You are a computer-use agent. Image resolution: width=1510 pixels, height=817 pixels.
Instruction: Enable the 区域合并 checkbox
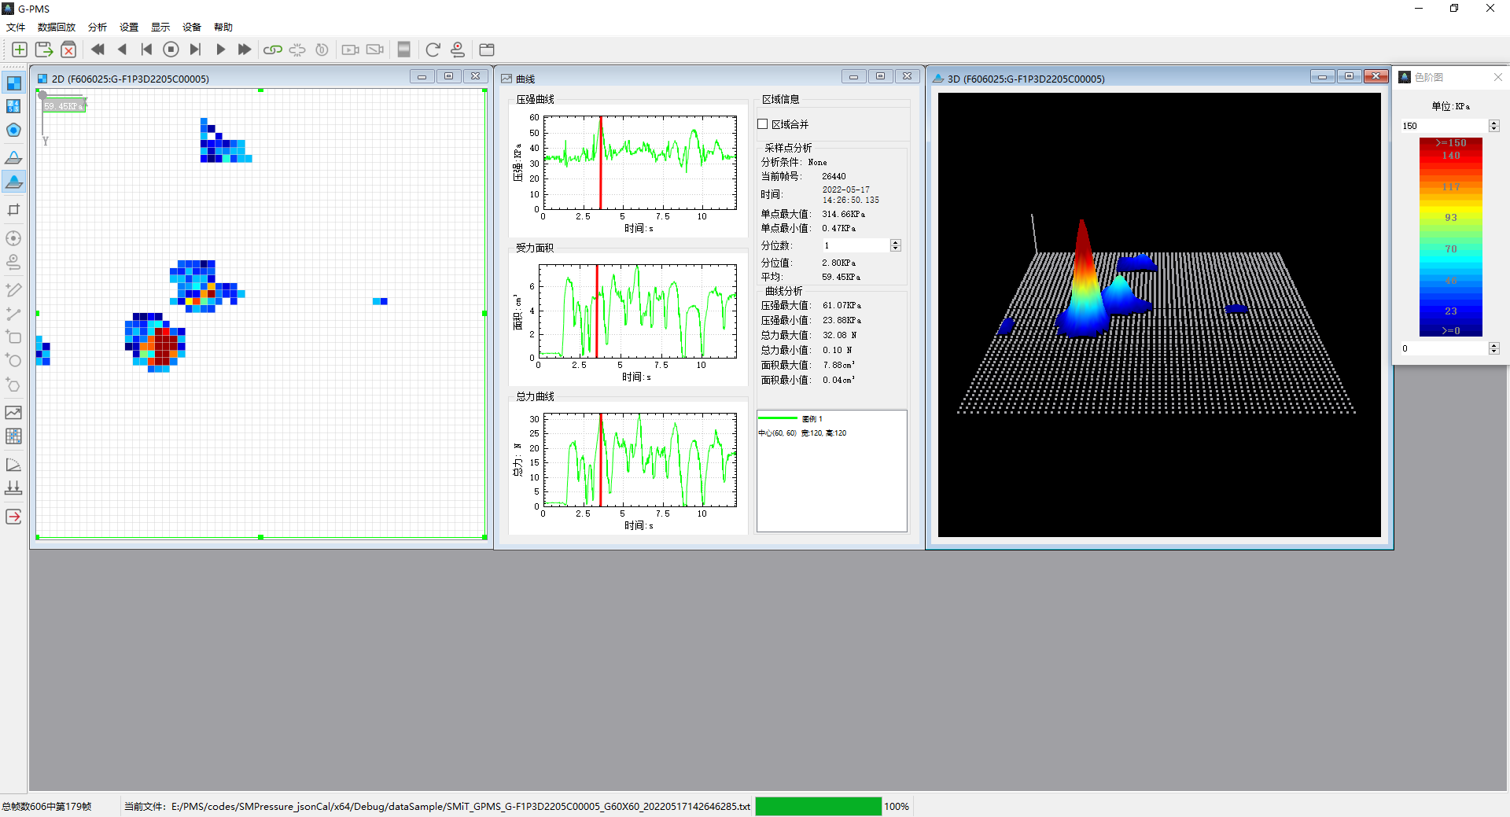(x=763, y=124)
